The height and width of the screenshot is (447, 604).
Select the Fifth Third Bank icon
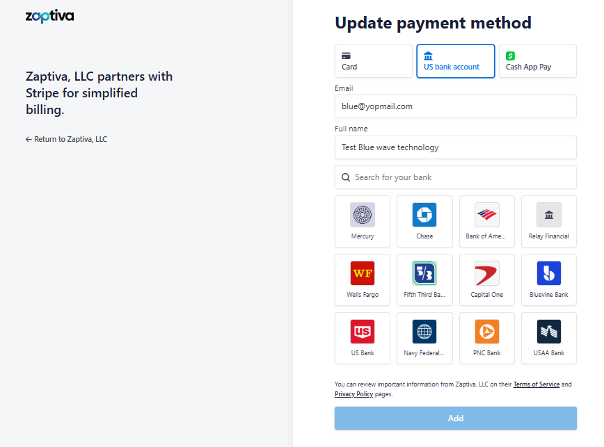tap(424, 273)
